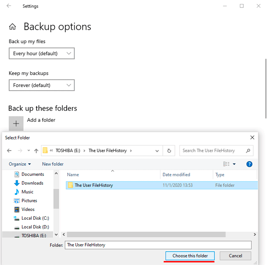The width and height of the screenshot is (267, 265).
Task: Expand chevron after TOSHIBA (E:) breadcrumb
Action: [84, 150]
